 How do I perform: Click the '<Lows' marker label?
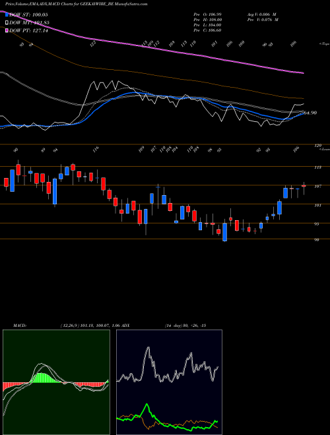[x=324, y=149]
